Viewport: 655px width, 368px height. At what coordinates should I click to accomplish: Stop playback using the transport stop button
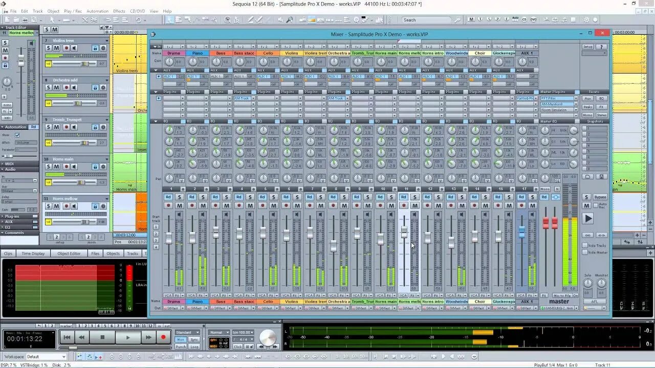coord(102,337)
